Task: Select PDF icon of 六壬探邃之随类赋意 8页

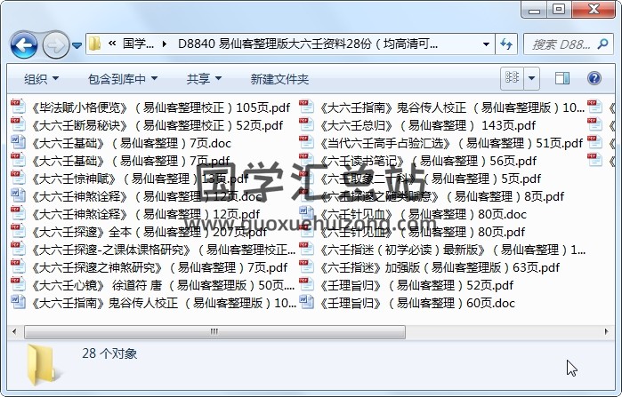Action: point(306,196)
